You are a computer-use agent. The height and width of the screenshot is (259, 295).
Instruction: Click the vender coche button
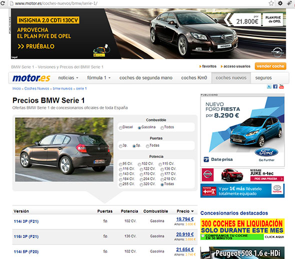click(270, 66)
